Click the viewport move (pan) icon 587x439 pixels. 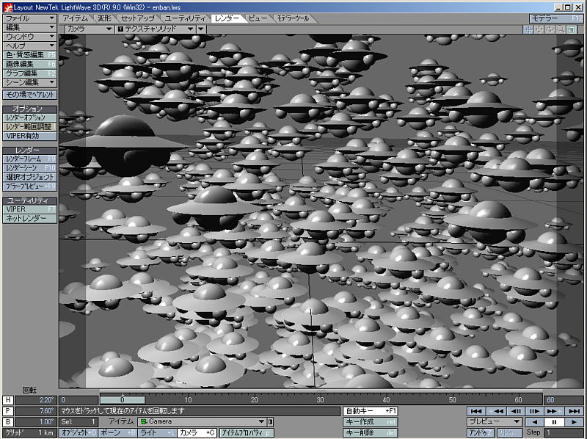[x=539, y=29]
